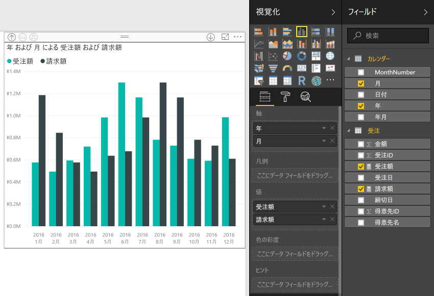
Task: Collapse the 受注 table triangle
Action: tap(349, 130)
